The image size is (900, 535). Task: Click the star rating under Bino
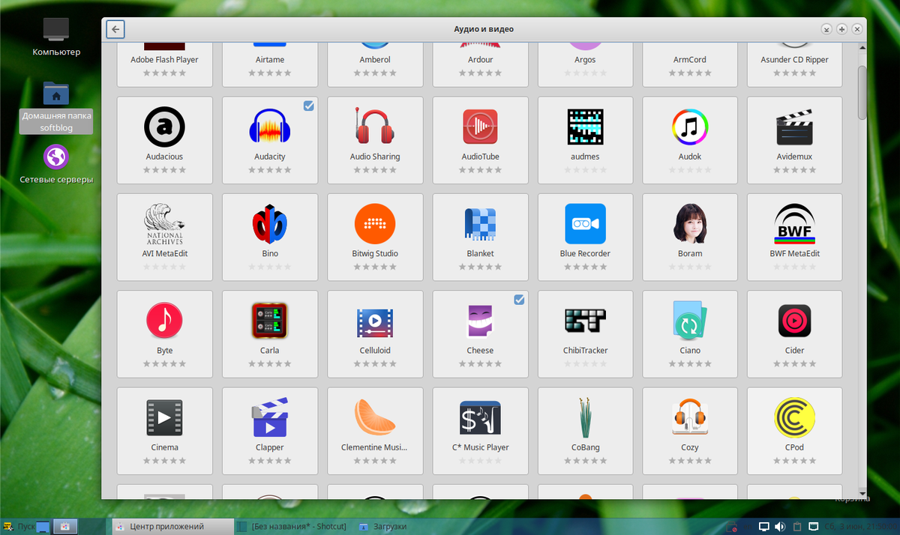pos(269,267)
